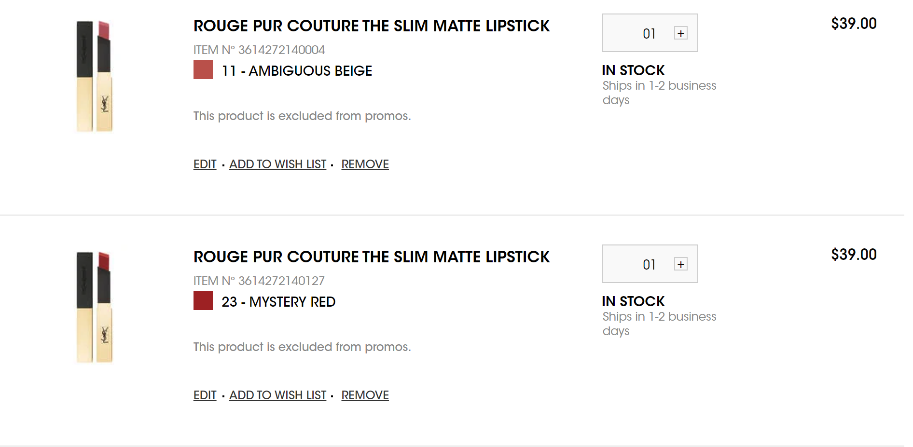Click the Ambiguous Beige color swatch
The width and height of the screenshot is (913, 447).
tap(203, 69)
